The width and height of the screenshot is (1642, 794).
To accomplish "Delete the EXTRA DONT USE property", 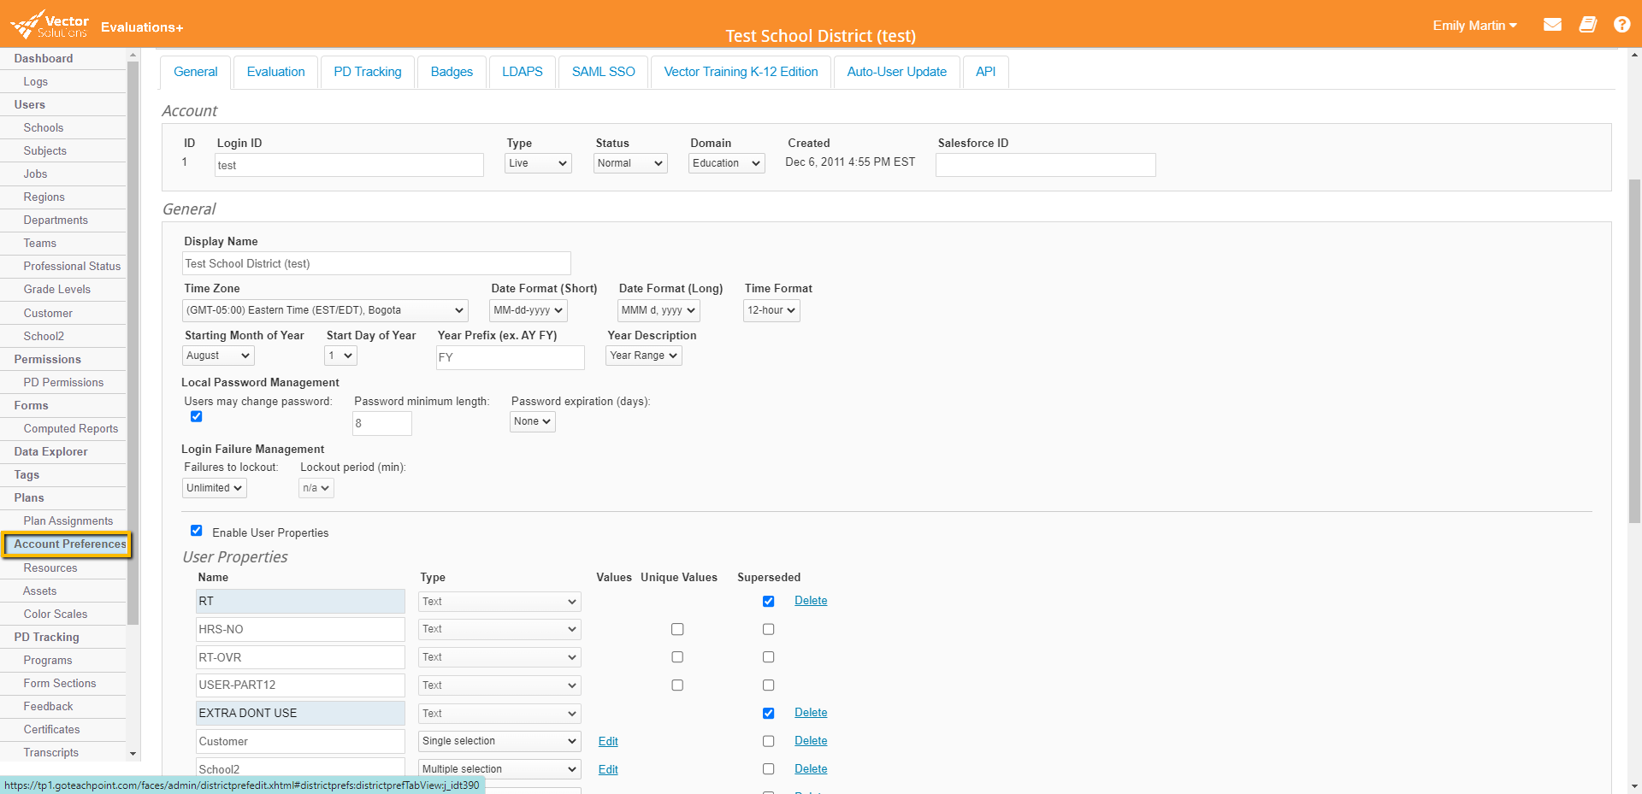I will point(810,712).
